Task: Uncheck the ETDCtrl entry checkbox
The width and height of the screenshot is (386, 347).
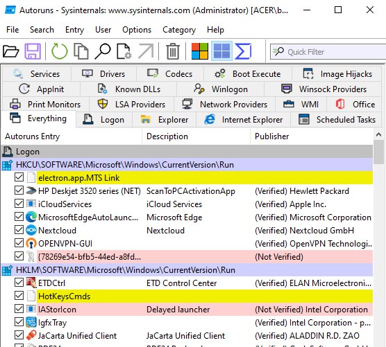Action: [x=19, y=283]
